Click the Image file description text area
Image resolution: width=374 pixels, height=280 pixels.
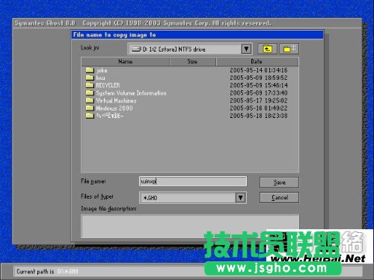coord(190,226)
